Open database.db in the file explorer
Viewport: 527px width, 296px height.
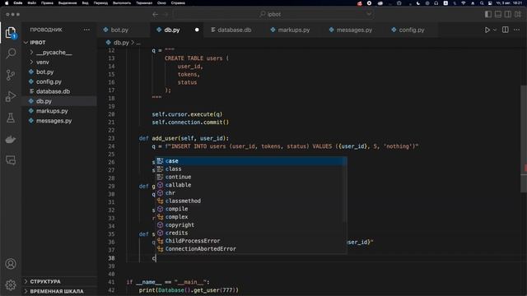click(x=60, y=91)
